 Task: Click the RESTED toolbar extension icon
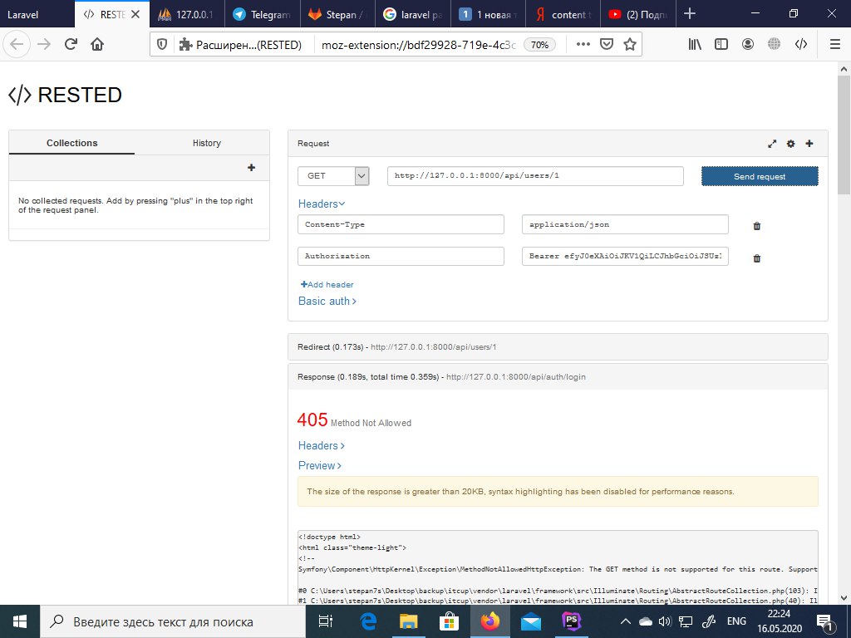801,45
